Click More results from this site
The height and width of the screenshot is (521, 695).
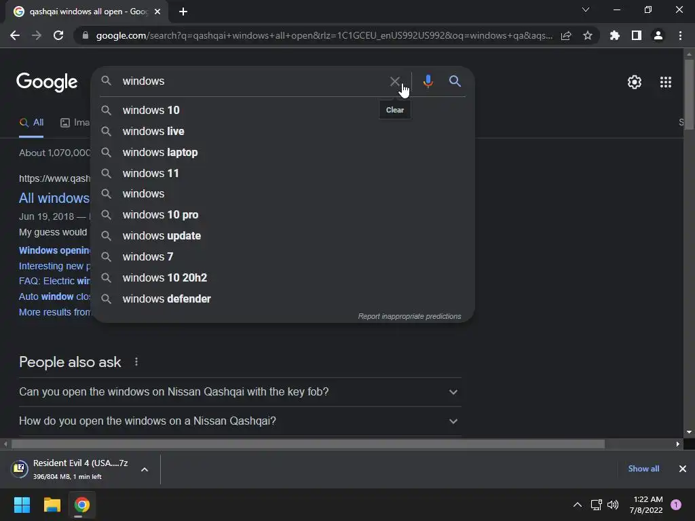pos(54,312)
